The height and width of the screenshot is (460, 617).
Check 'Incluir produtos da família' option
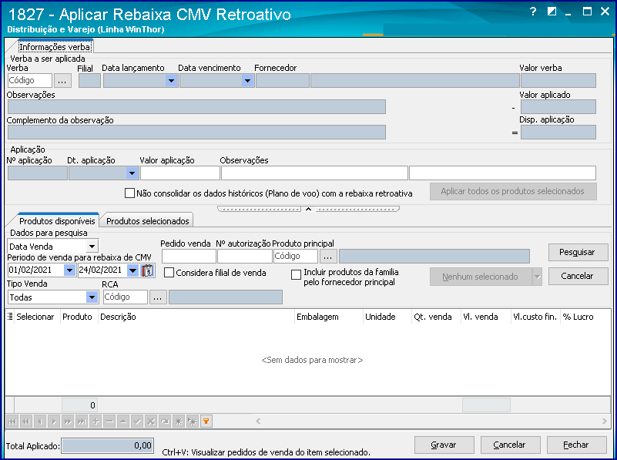296,274
